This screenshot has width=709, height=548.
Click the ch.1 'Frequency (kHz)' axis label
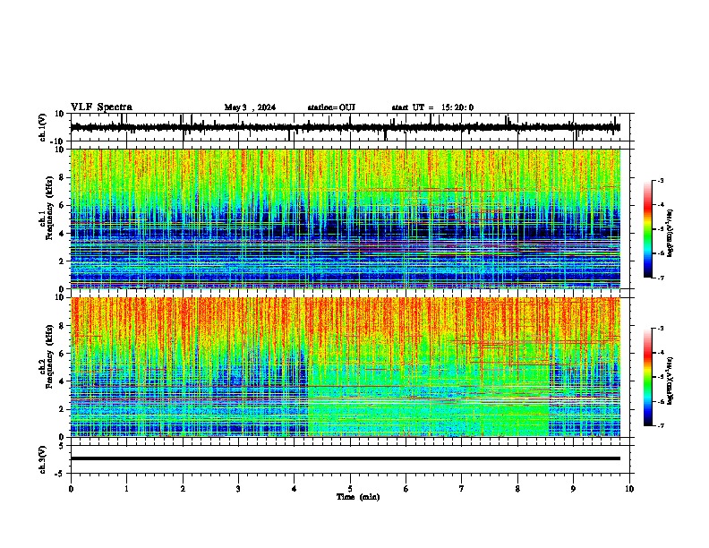pos(49,209)
